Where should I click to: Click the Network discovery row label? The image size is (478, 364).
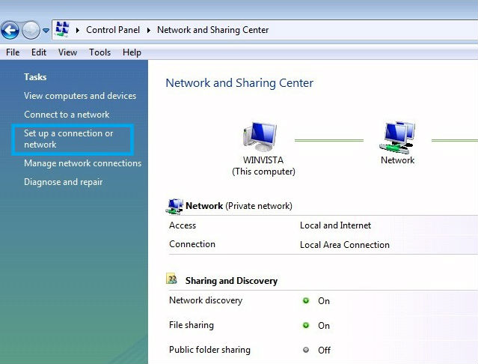tap(206, 300)
